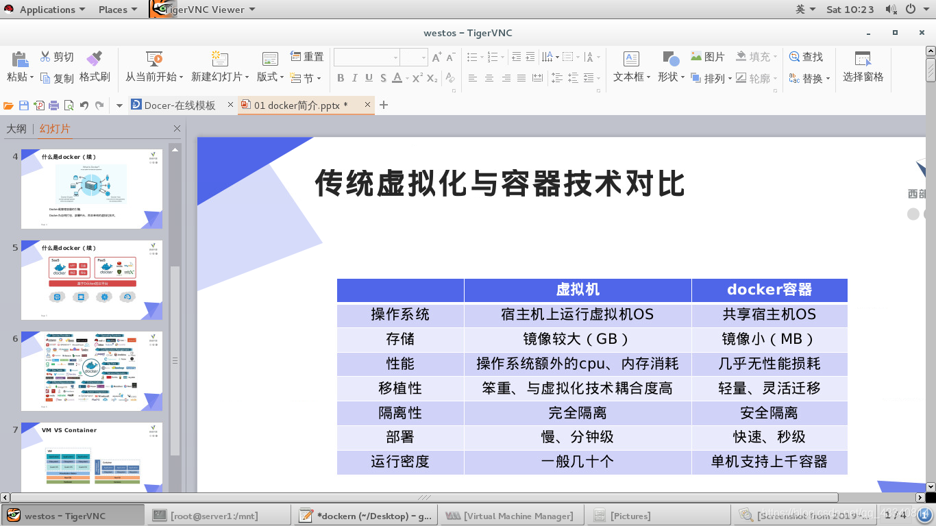
Task: Click the redo arrow icon
Action: click(99, 105)
